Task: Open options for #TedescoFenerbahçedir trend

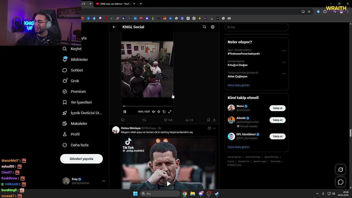Action: tap(284, 51)
